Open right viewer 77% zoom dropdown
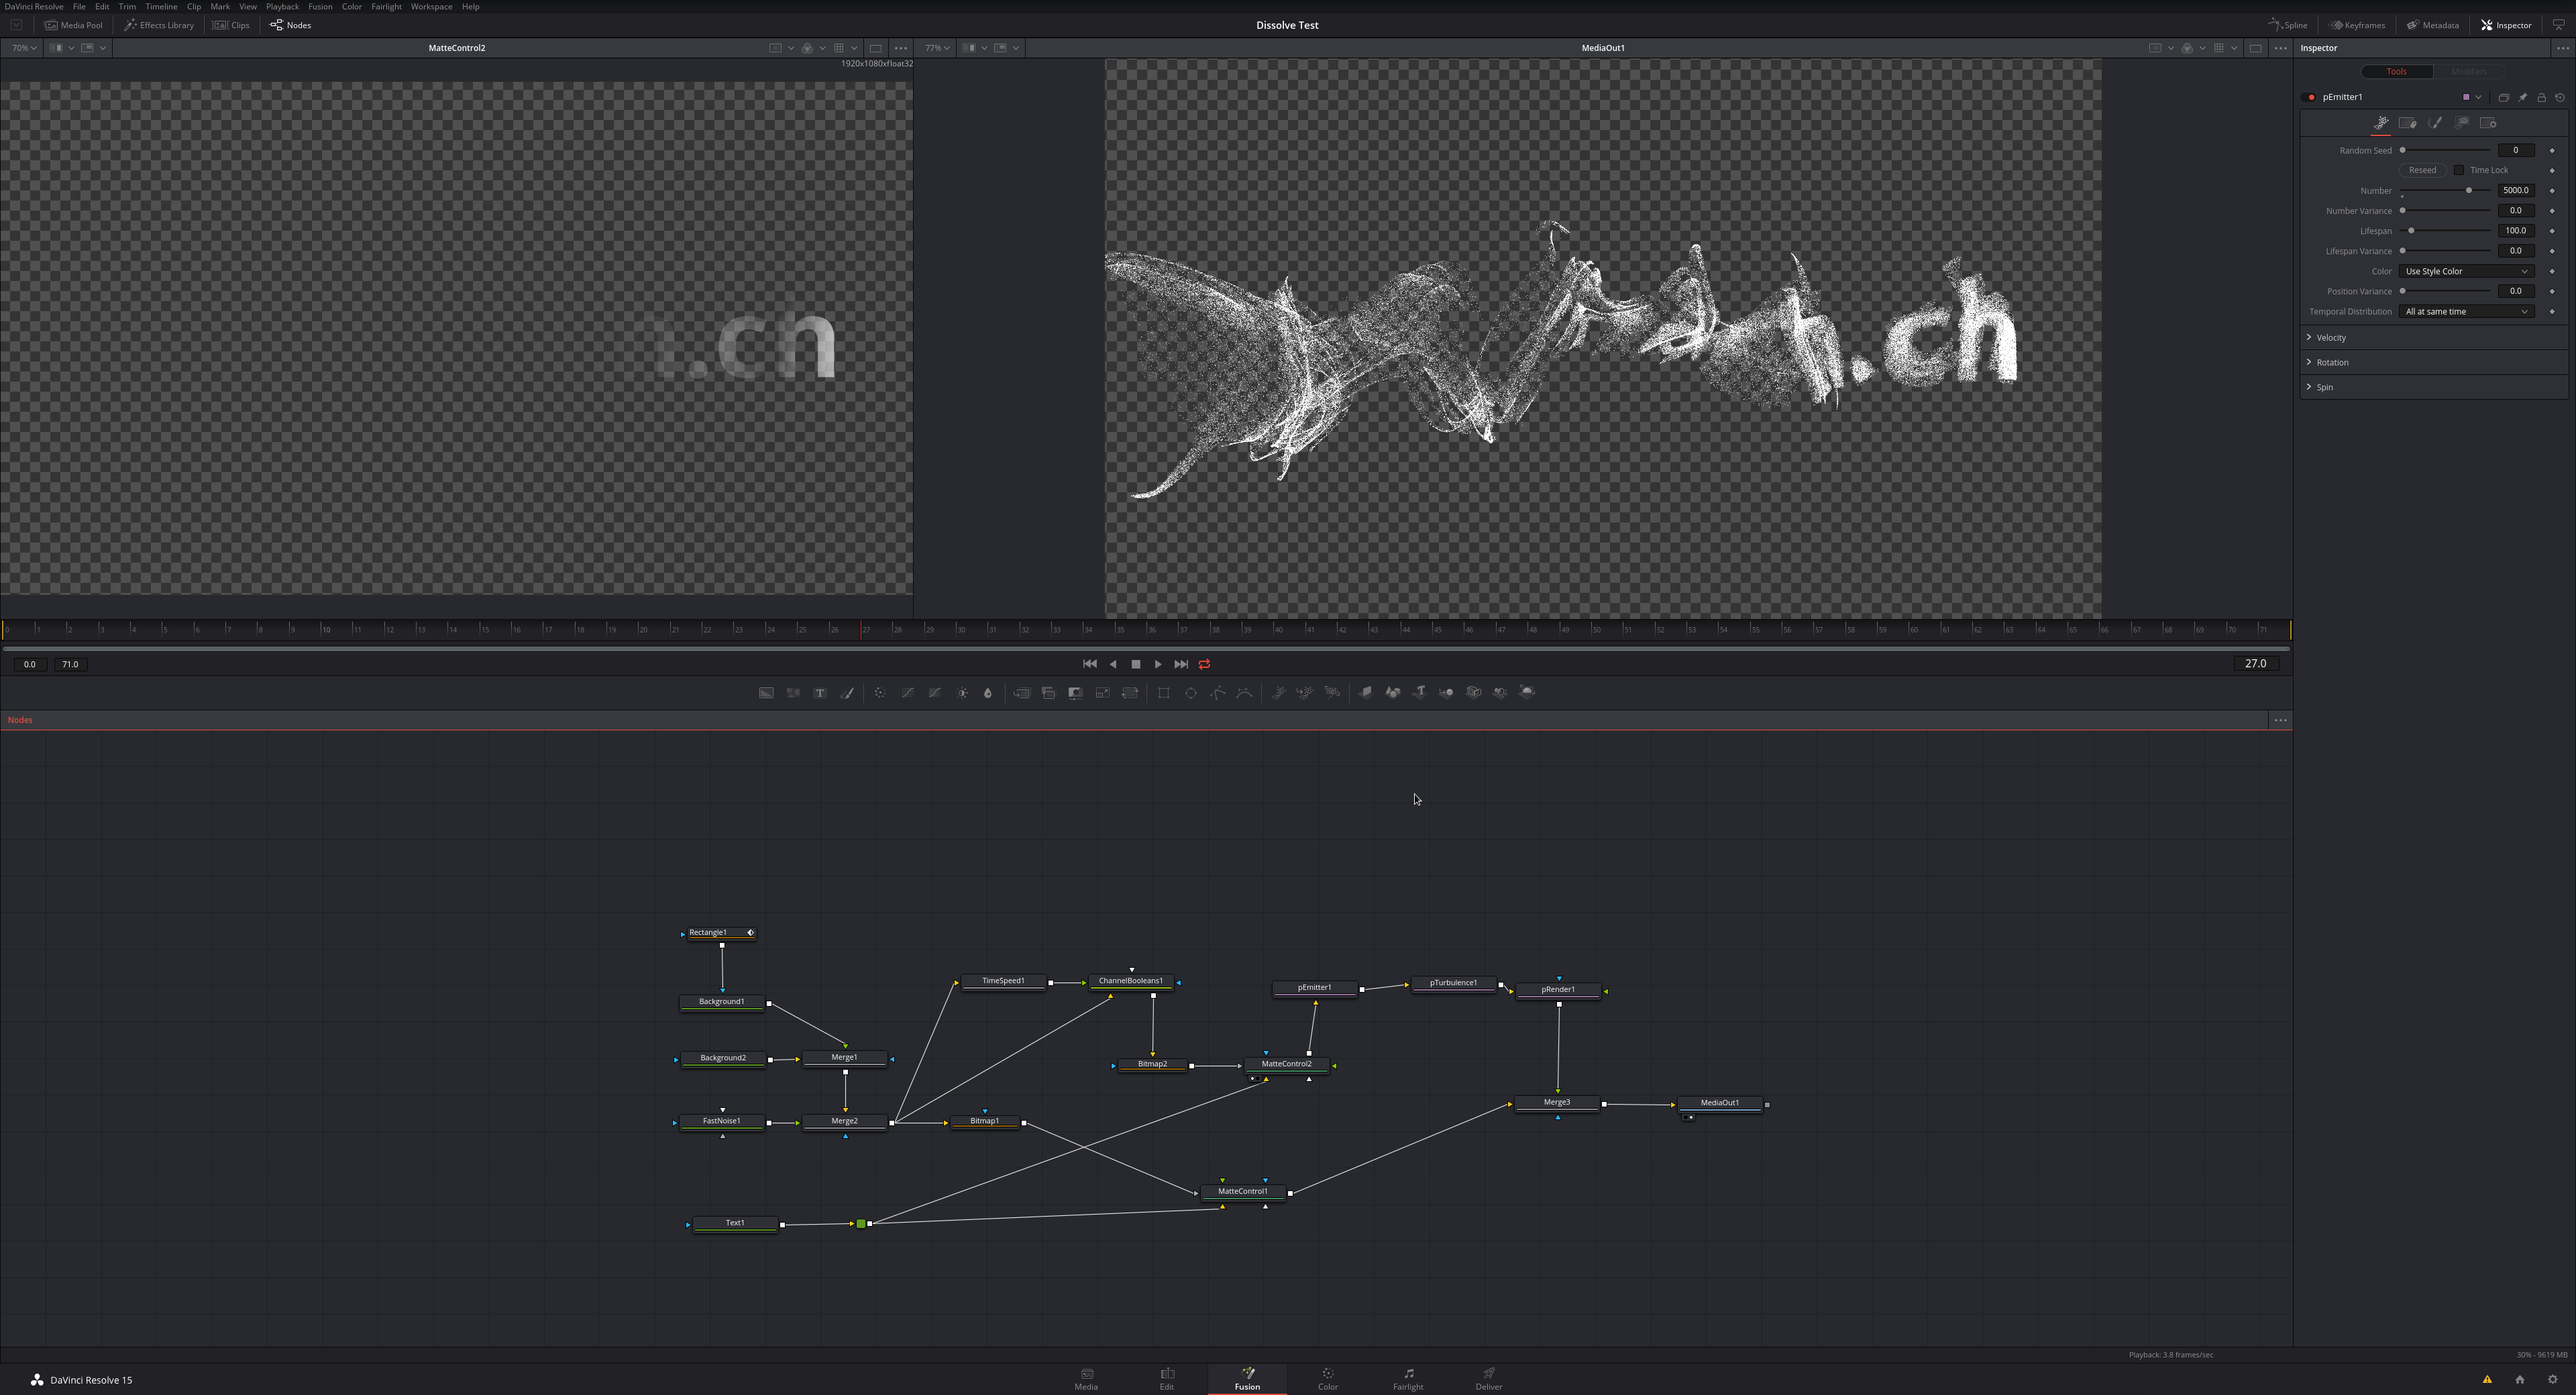 [x=937, y=48]
